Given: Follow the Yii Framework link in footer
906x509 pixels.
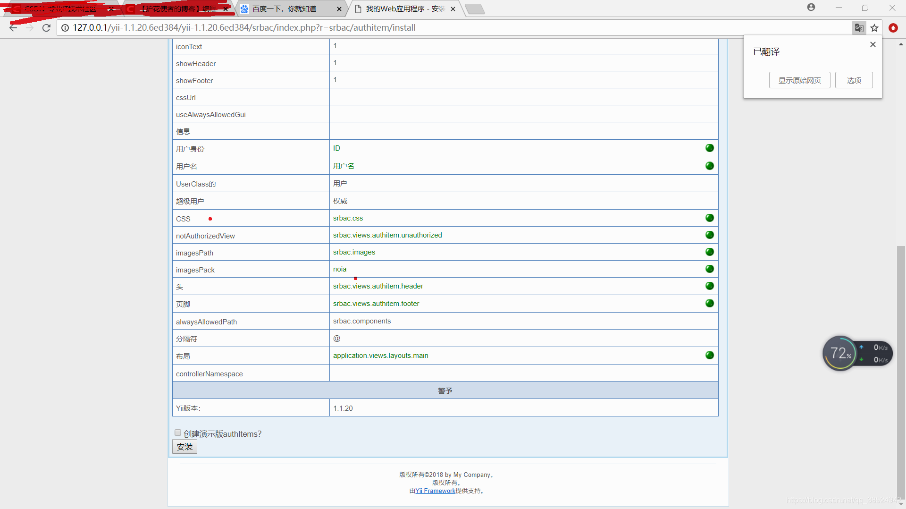Looking at the screenshot, I should [x=436, y=491].
